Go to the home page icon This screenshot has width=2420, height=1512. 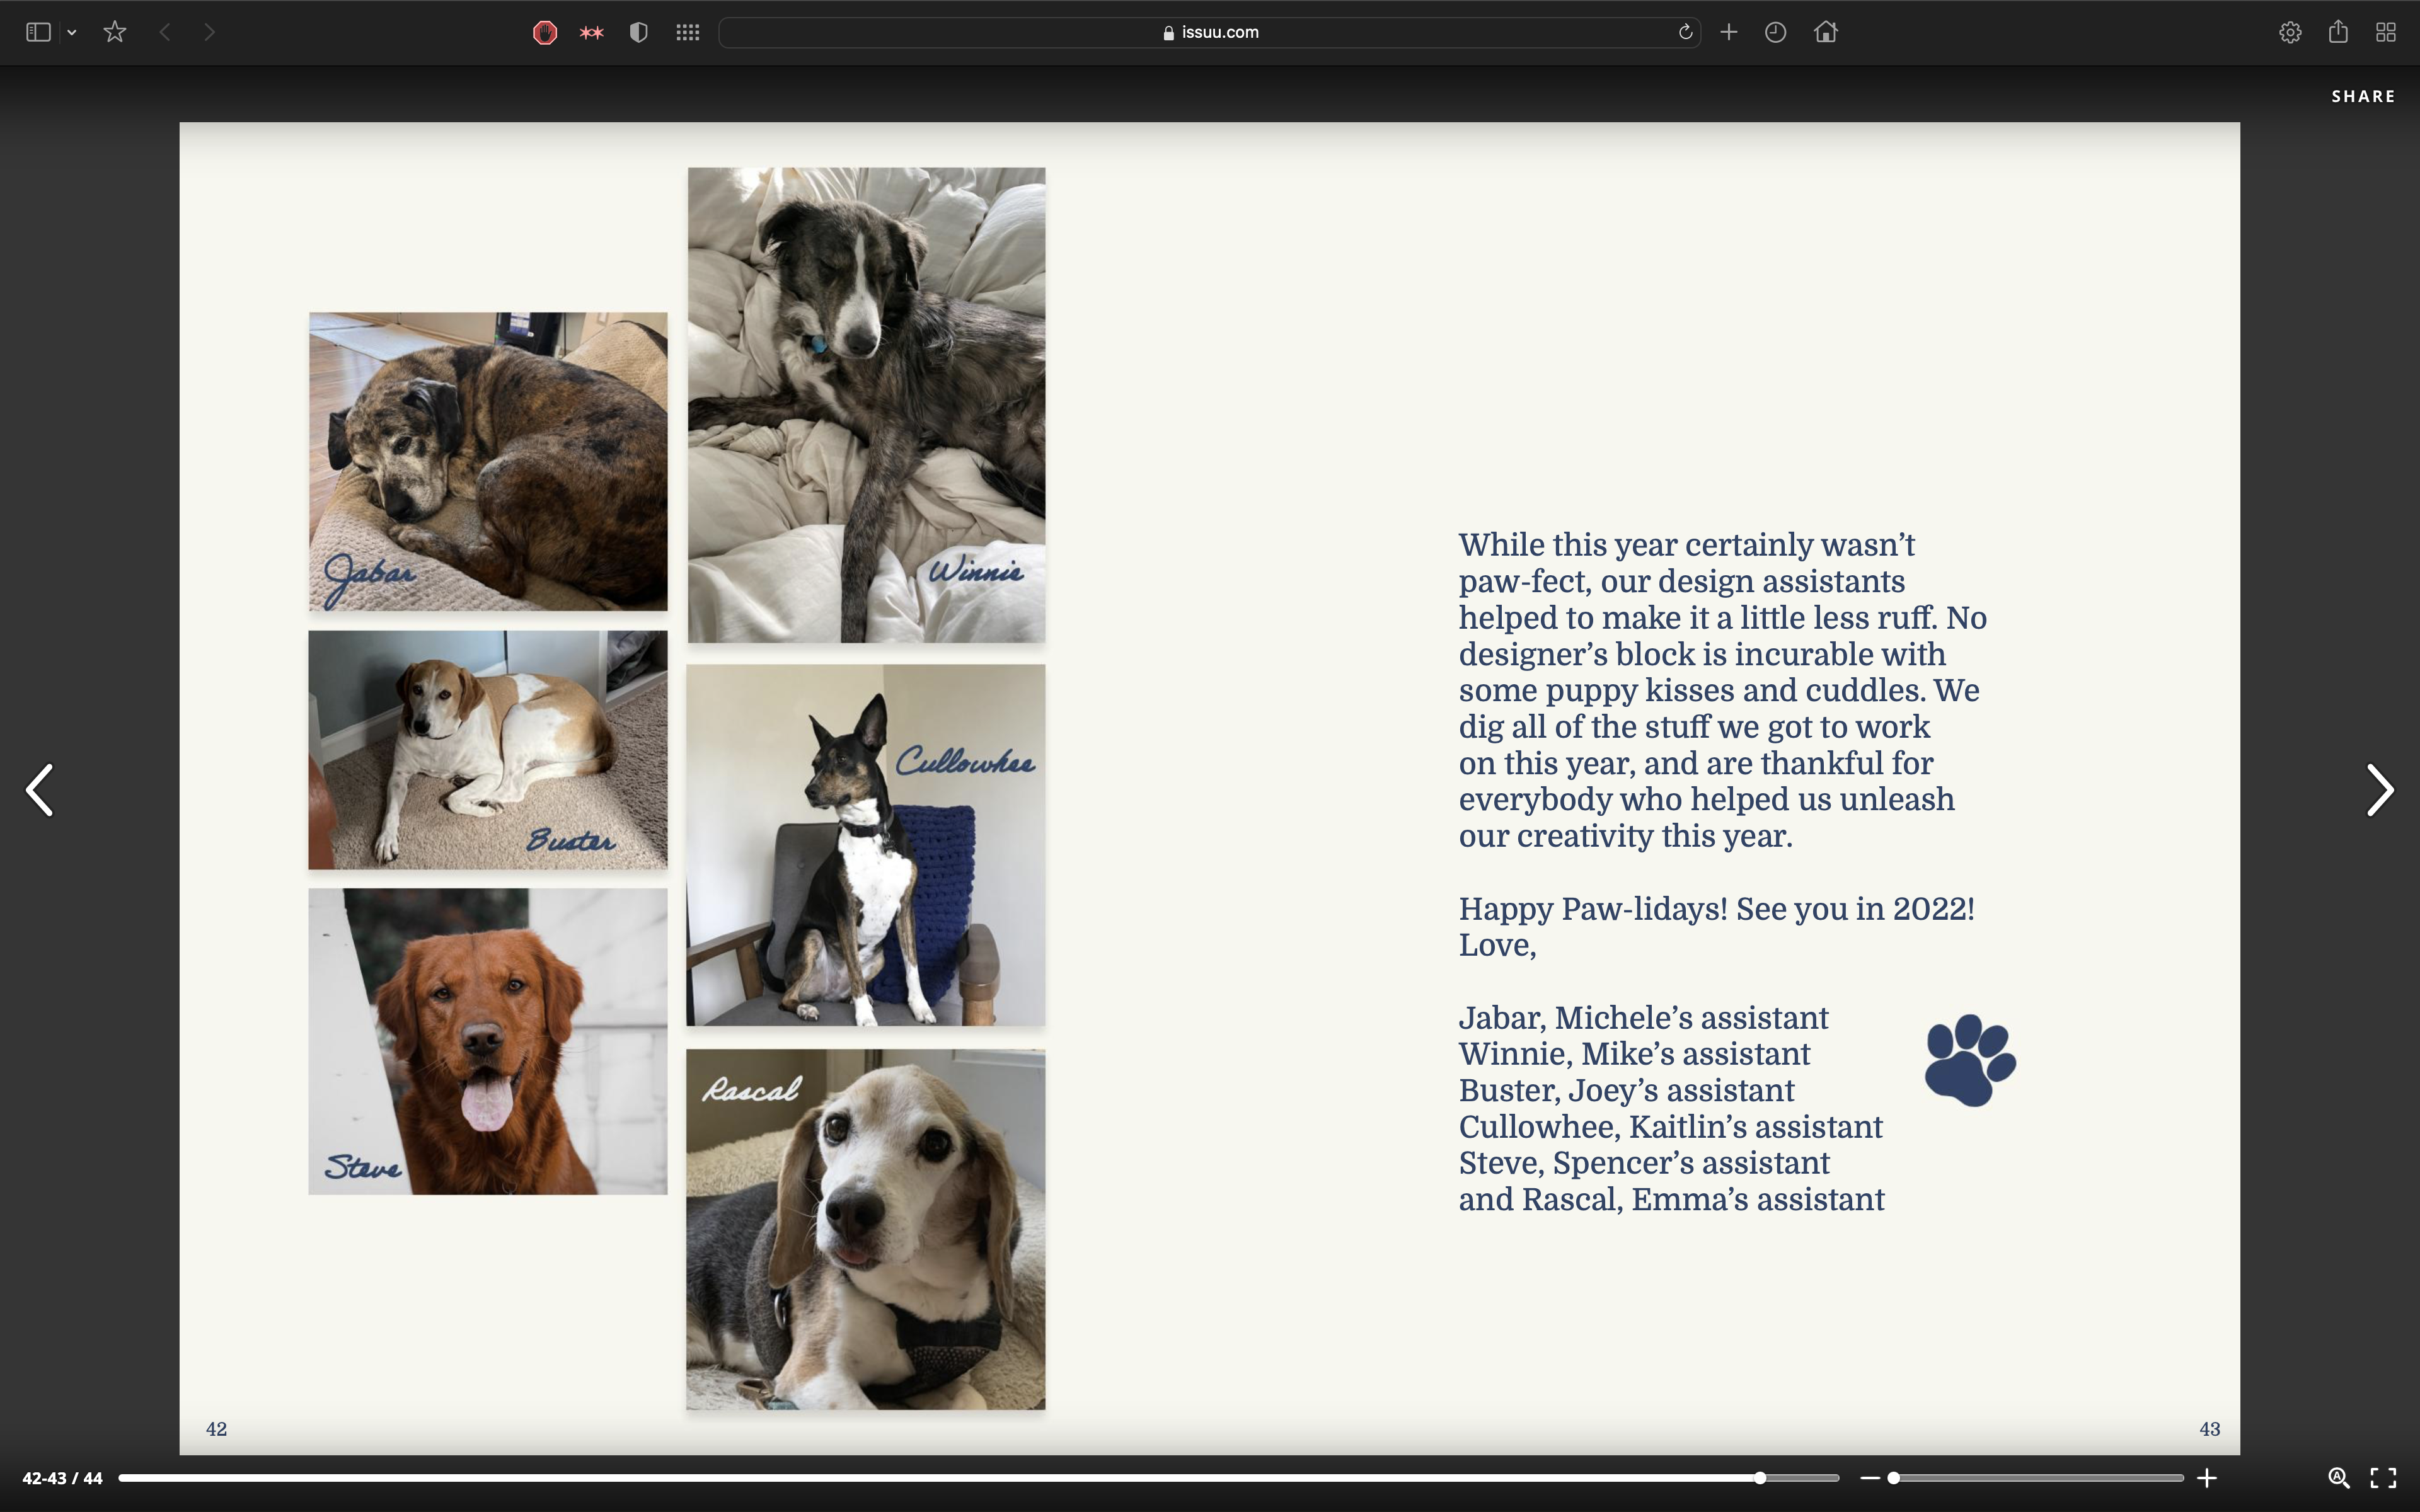click(x=1826, y=32)
